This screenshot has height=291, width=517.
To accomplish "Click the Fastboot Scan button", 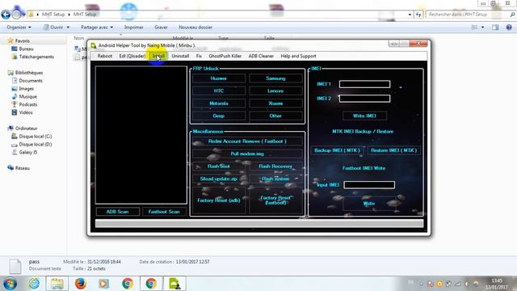I will (x=164, y=212).
